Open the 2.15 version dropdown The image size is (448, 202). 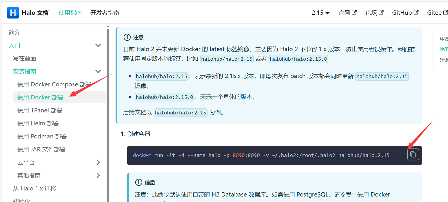[321, 13]
